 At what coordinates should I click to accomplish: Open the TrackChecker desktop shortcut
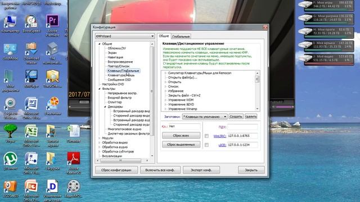[x=52, y=79]
